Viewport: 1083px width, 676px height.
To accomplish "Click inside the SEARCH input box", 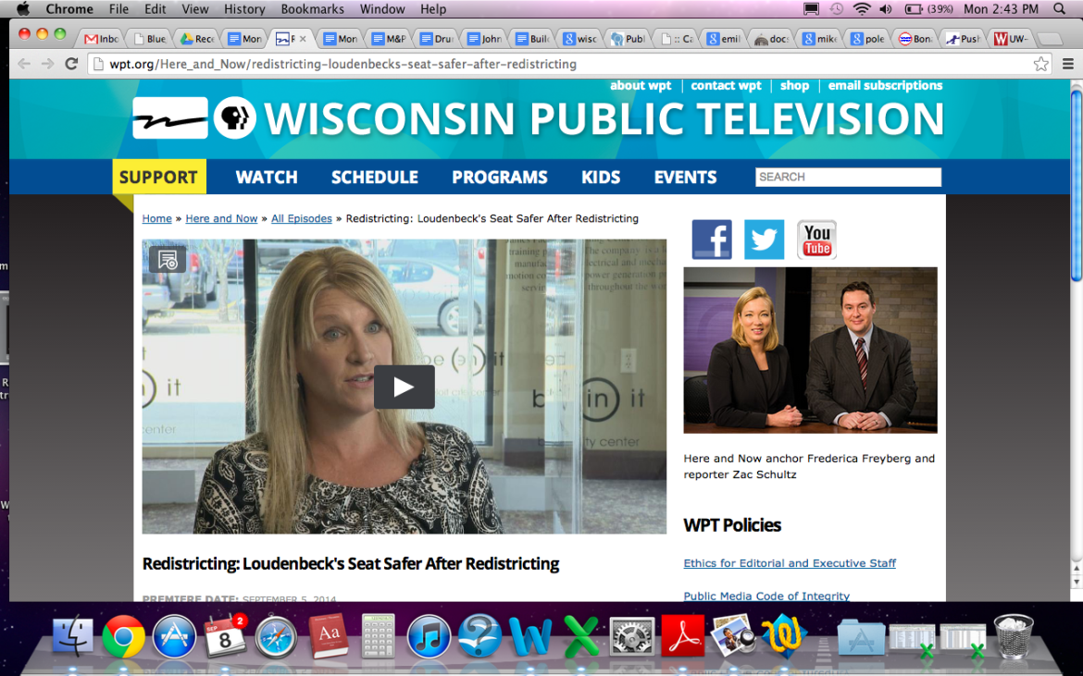I will [x=847, y=176].
